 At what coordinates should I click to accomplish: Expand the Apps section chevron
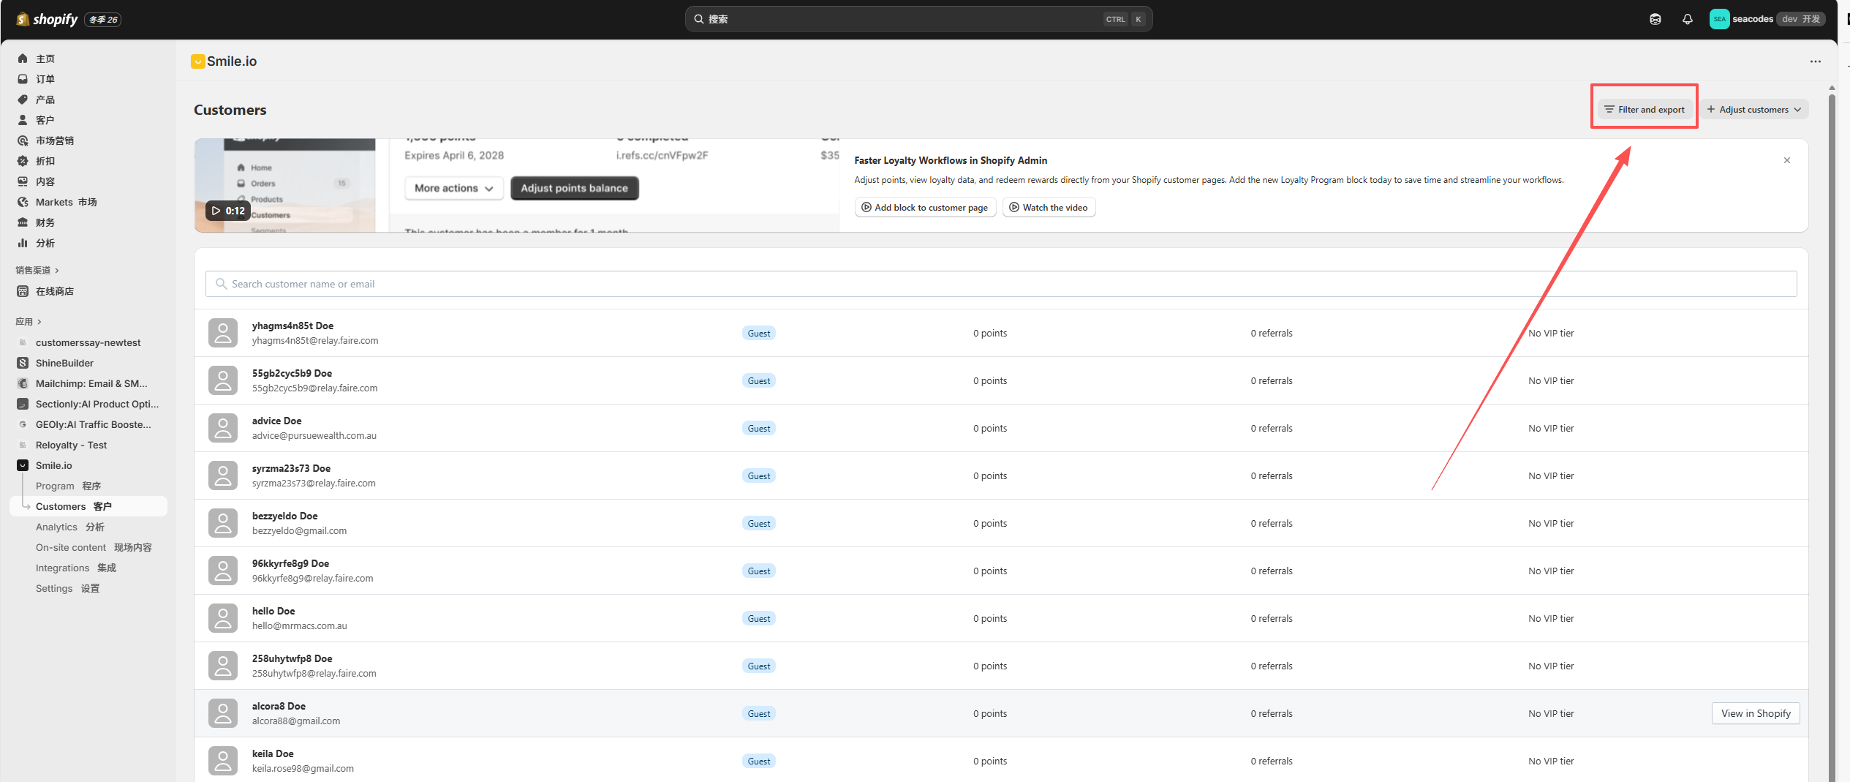tap(39, 322)
